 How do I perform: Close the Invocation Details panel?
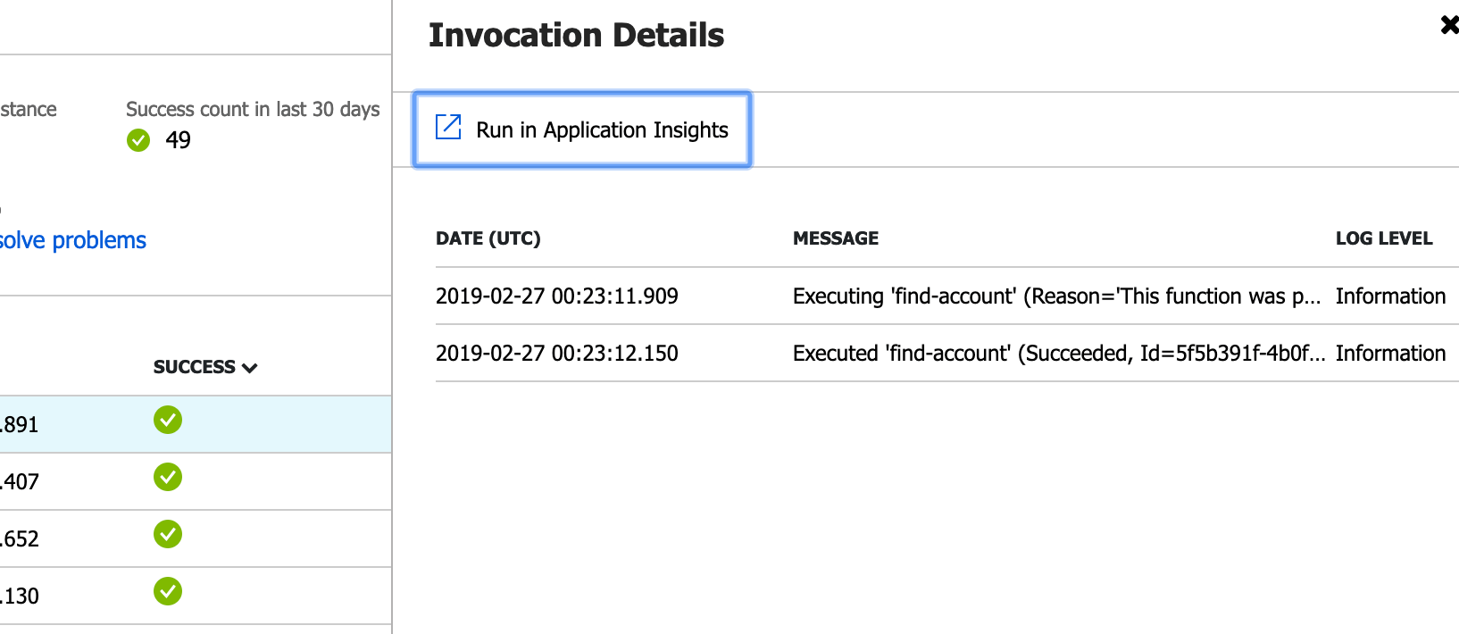coord(1449,24)
